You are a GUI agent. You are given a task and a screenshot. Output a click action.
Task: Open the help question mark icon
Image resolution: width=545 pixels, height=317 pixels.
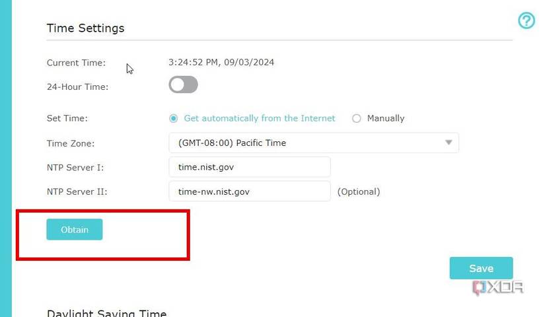coord(527,20)
